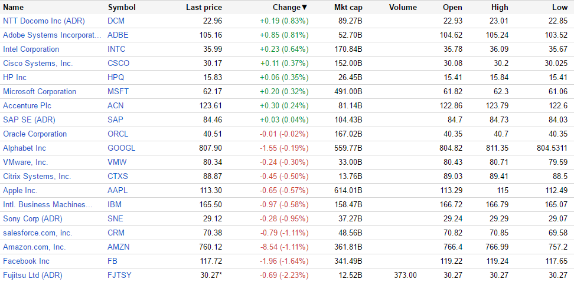
Task: Sort table by the Change column
Action: pos(289,8)
